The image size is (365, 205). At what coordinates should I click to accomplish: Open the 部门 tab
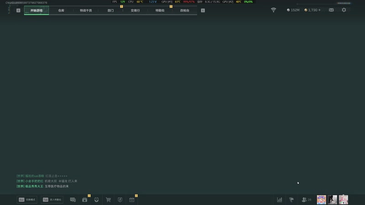pos(110,10)
